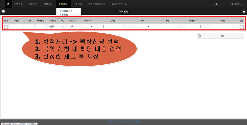
Task: Open the 학적관리 menu
Action: click(x=64, y=4)
